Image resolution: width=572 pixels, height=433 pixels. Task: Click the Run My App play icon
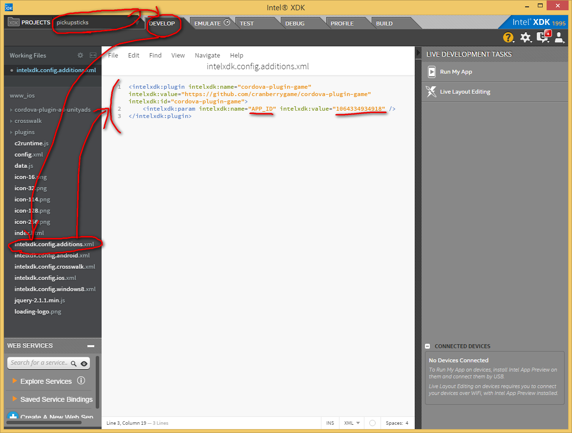coord(431,72)
